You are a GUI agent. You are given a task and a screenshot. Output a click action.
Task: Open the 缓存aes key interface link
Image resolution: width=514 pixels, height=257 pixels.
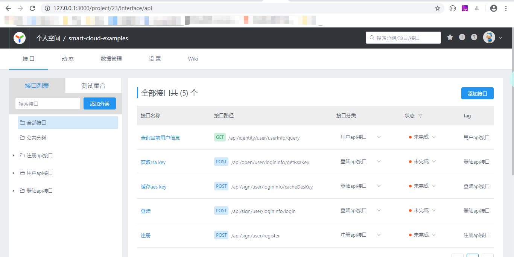coord(154,187)
